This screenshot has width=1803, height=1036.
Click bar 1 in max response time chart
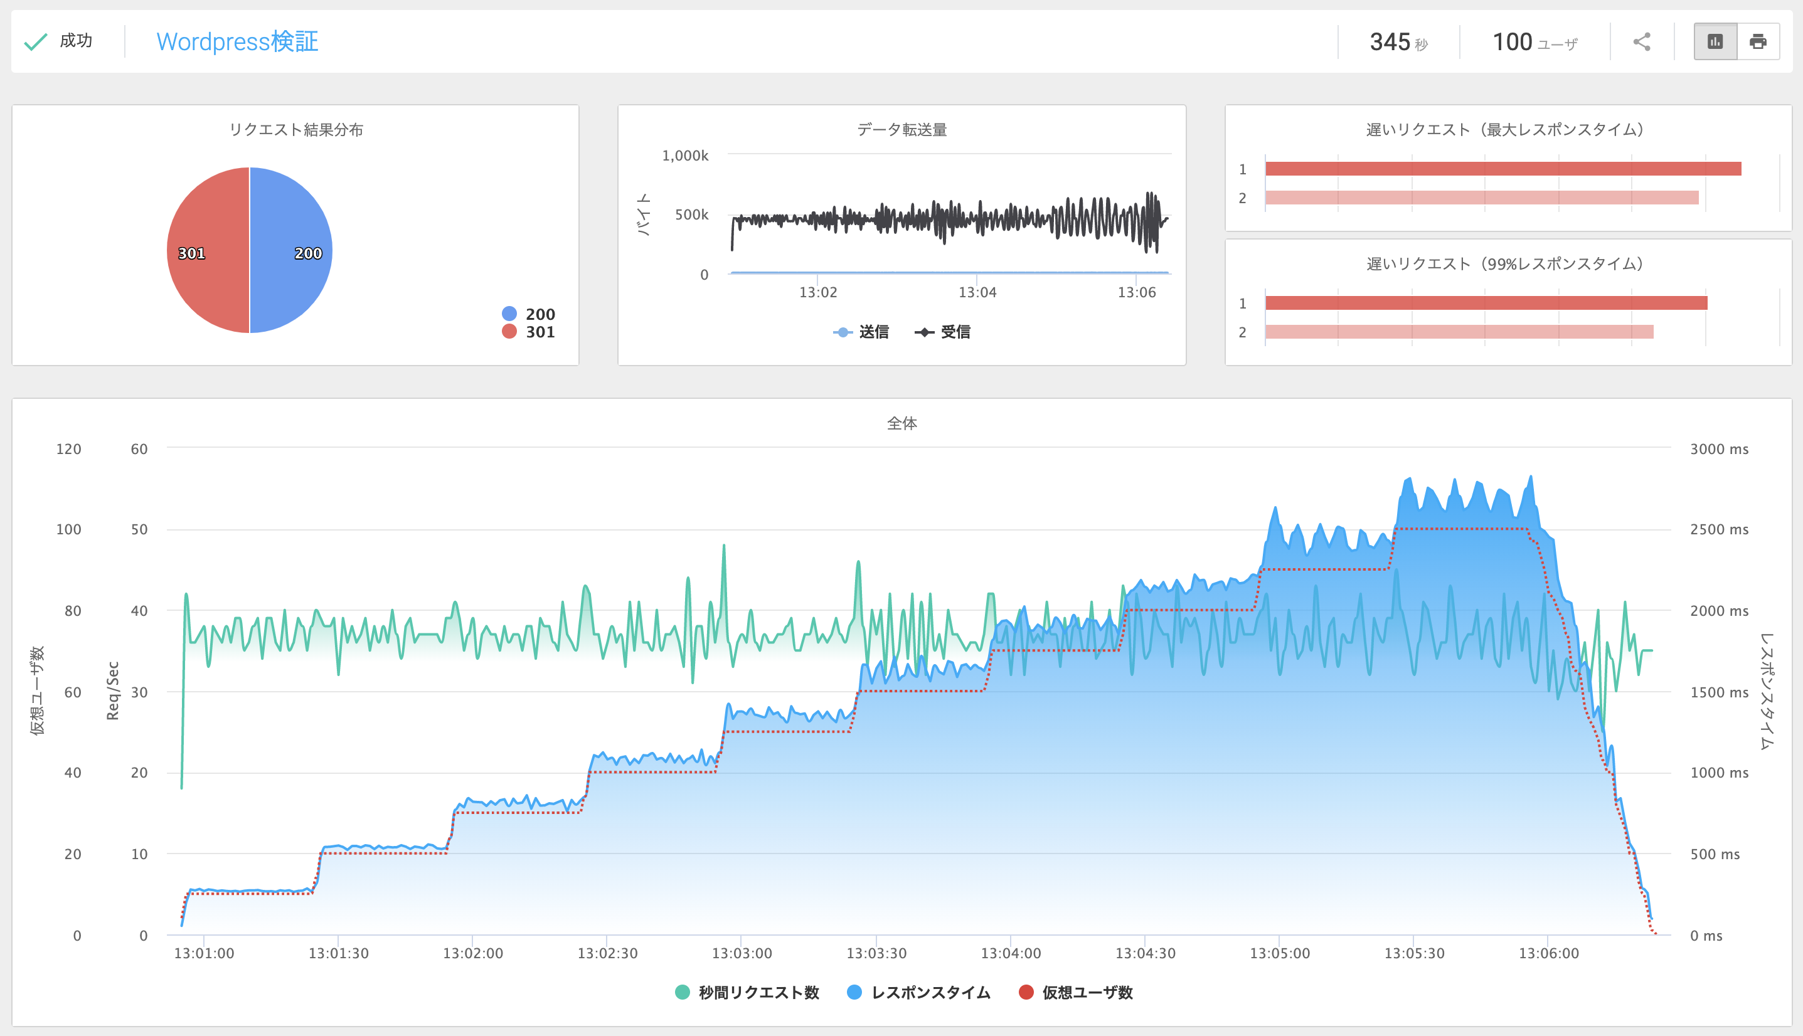(1502, 169)
